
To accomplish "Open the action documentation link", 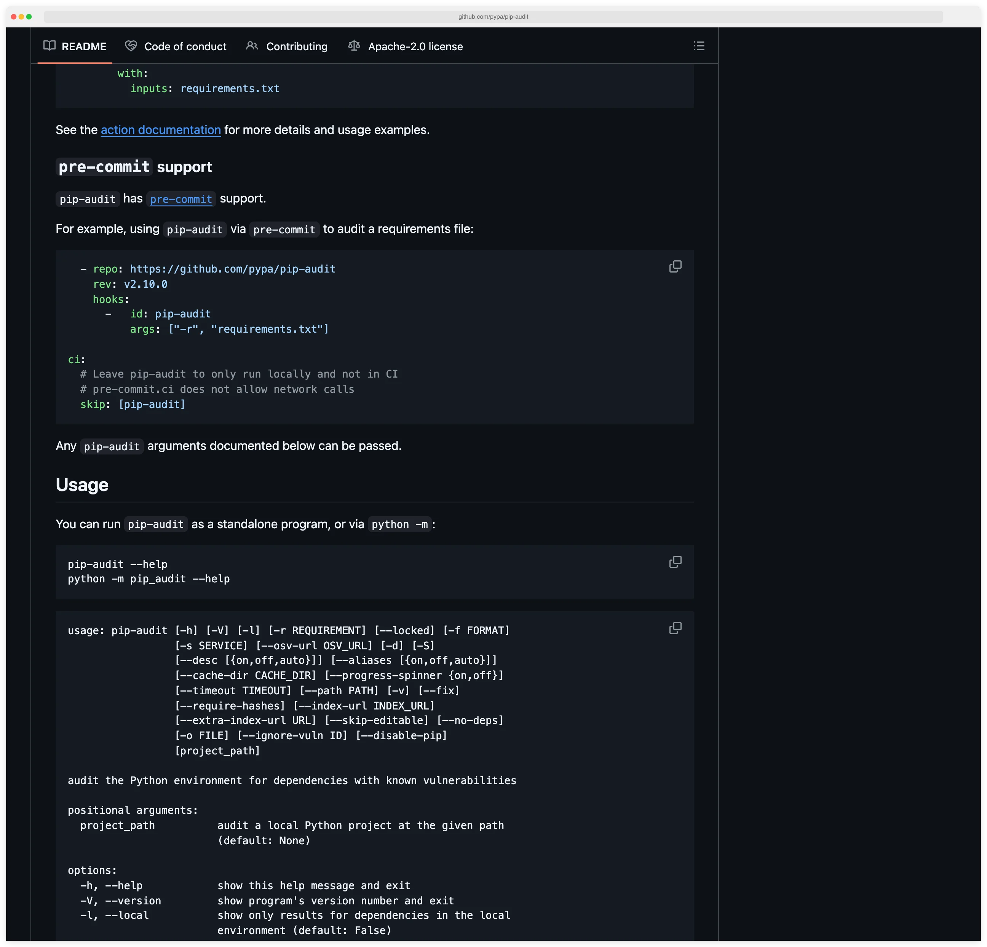I will 161,130.
